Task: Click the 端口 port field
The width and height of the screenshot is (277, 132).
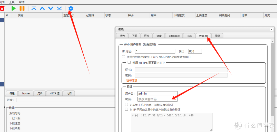Action: (x=195, y=51)
